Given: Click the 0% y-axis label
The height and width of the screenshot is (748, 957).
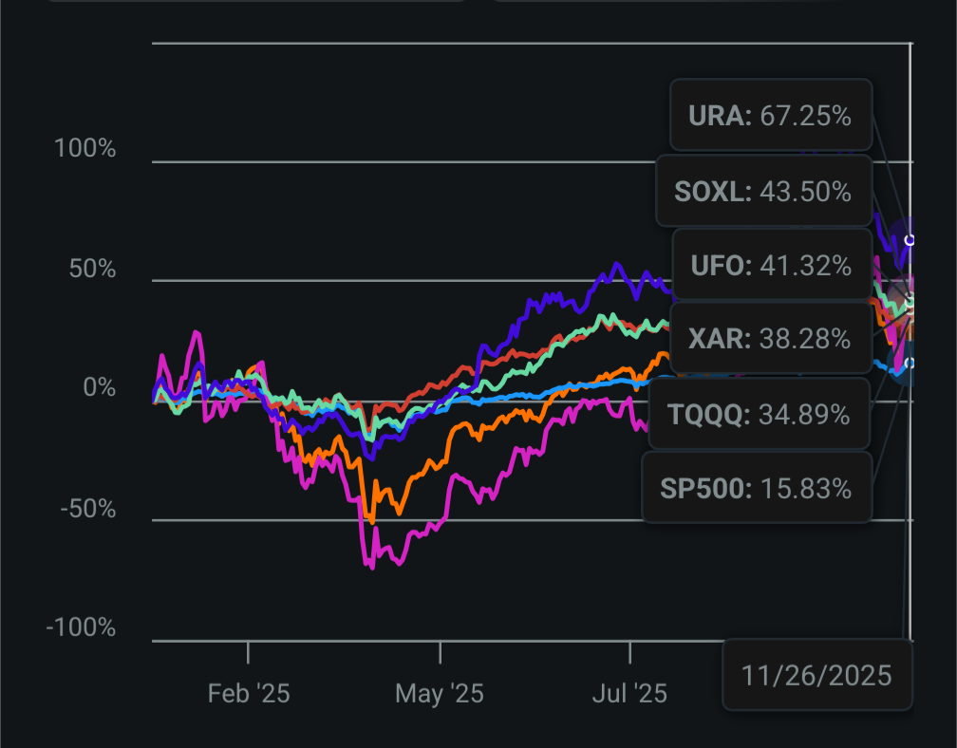Looking at the screenshot, I should click(x=98, y=388).
